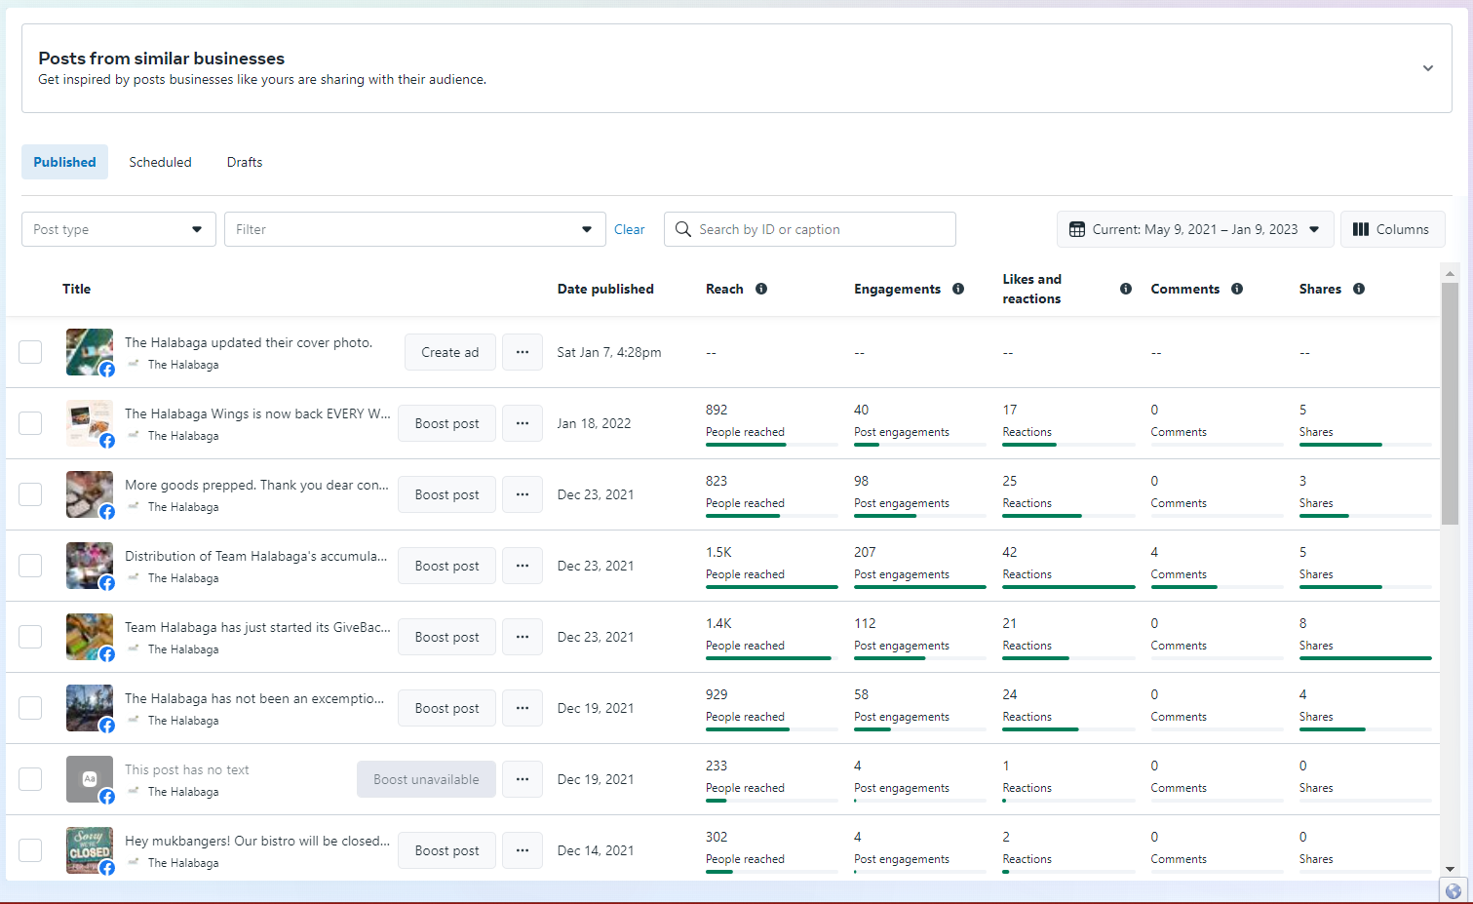The image size is (1473, 904).
Task: Select checkbox for More goods prepped post
Action: coord(30,494)
